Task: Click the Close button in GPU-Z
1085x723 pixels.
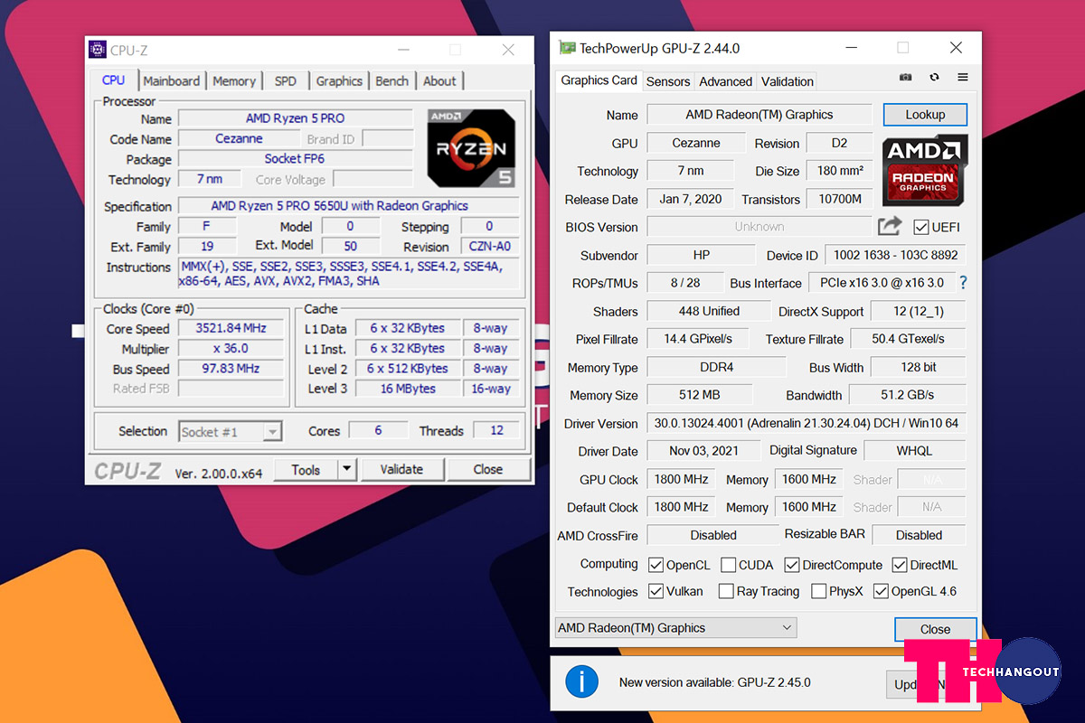Action: (936, 629)
